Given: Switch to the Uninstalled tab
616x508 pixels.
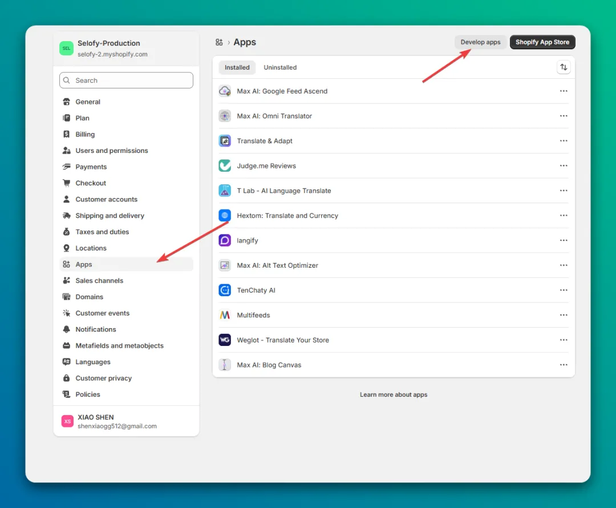Looking at the screenshot, I should [x=280, y=67].
